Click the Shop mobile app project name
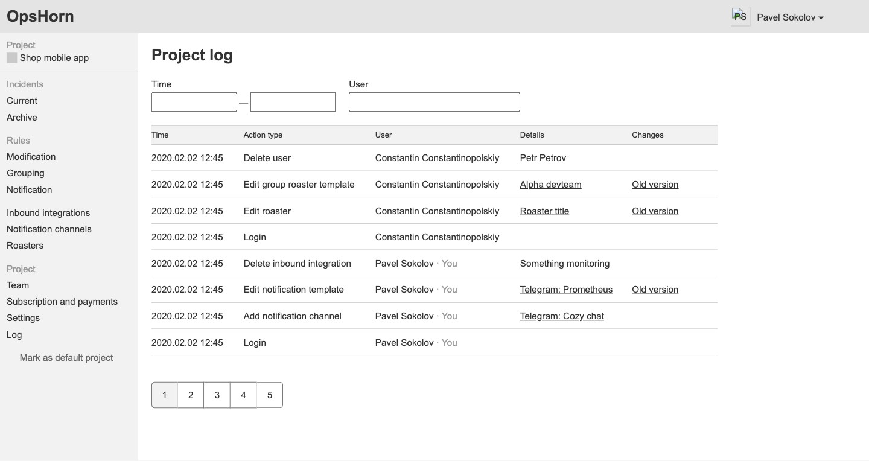 [x=54, y=58]
